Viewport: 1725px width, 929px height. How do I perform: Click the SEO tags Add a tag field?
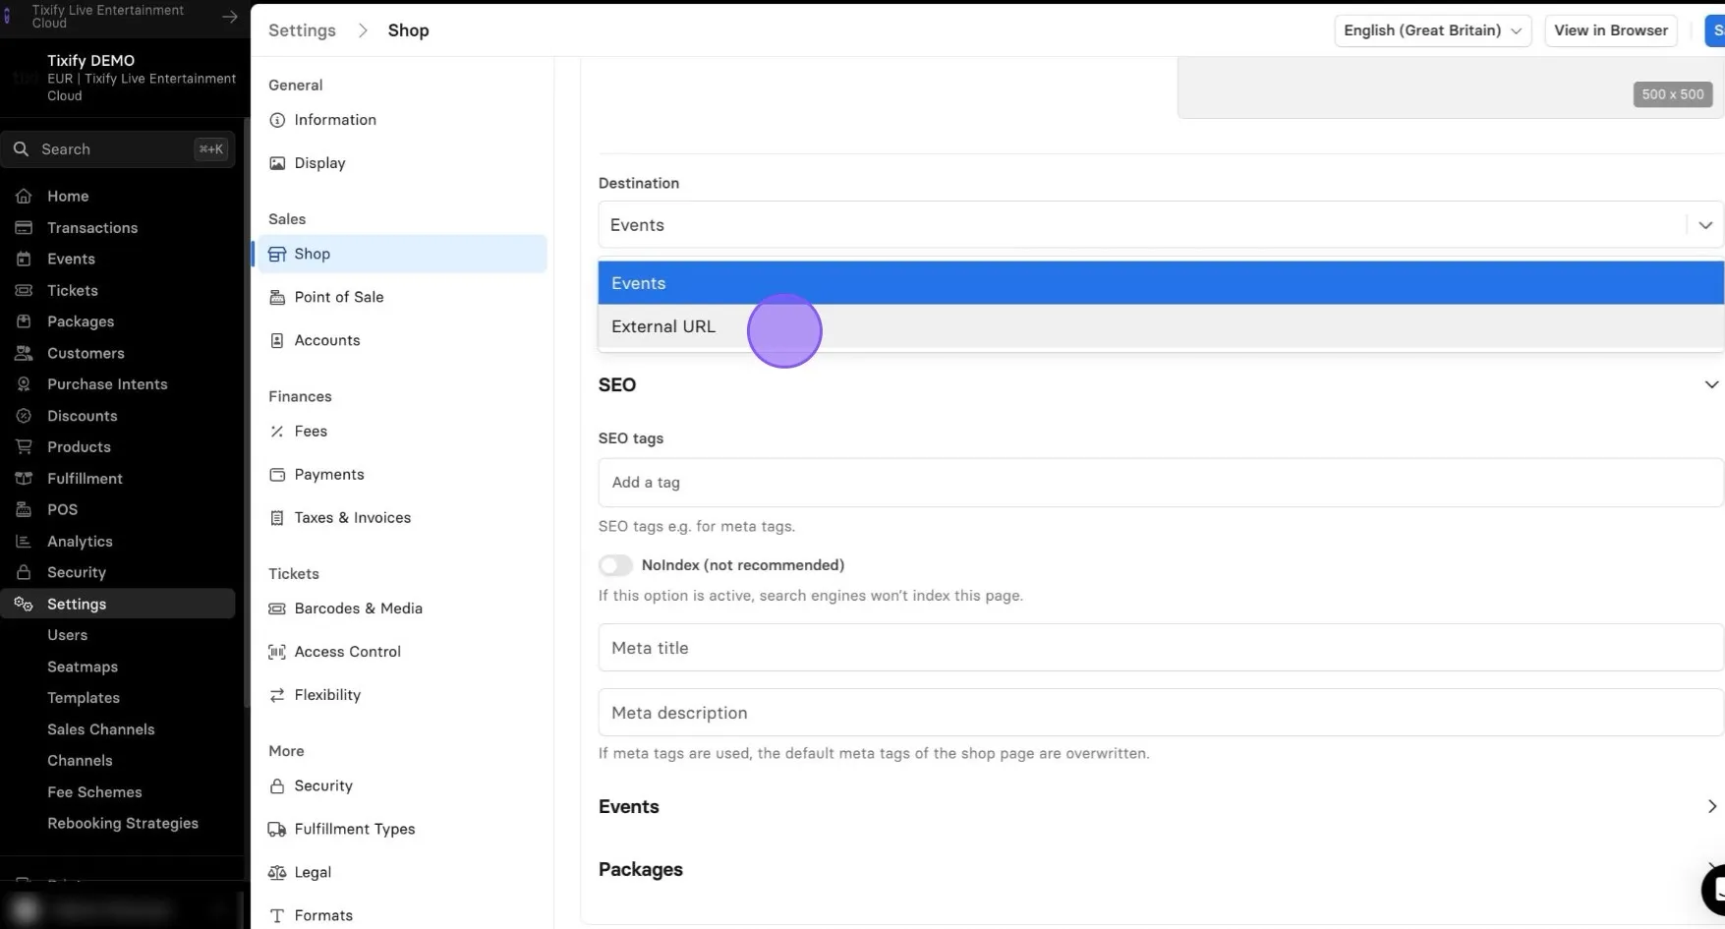1161,483
